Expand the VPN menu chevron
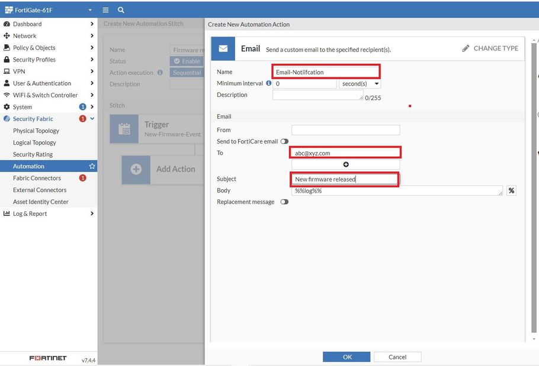 click(92, 72)
